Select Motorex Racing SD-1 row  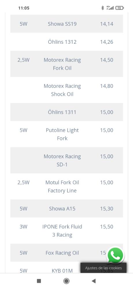tap(66, 160)
